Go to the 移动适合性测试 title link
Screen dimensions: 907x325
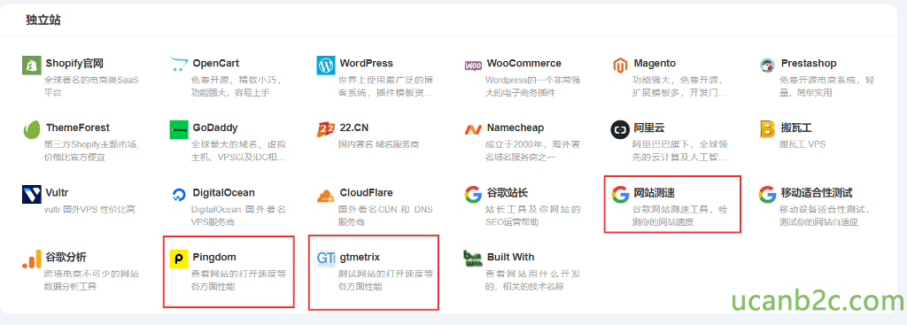tap(816, 192)
